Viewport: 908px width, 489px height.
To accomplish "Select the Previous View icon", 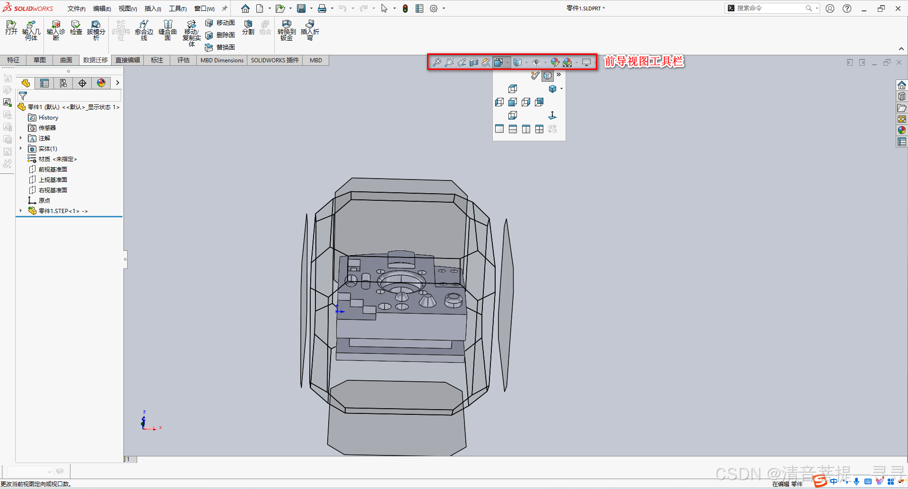I will [x=462, y=62].
